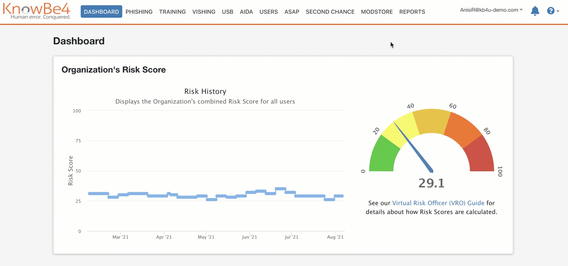
Task: Select the Dashboard tab
Action: coord(101,12)
